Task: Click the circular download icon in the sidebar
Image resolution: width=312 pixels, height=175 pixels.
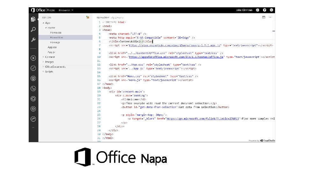Action: pyautogui.click(x=33, y=78)
